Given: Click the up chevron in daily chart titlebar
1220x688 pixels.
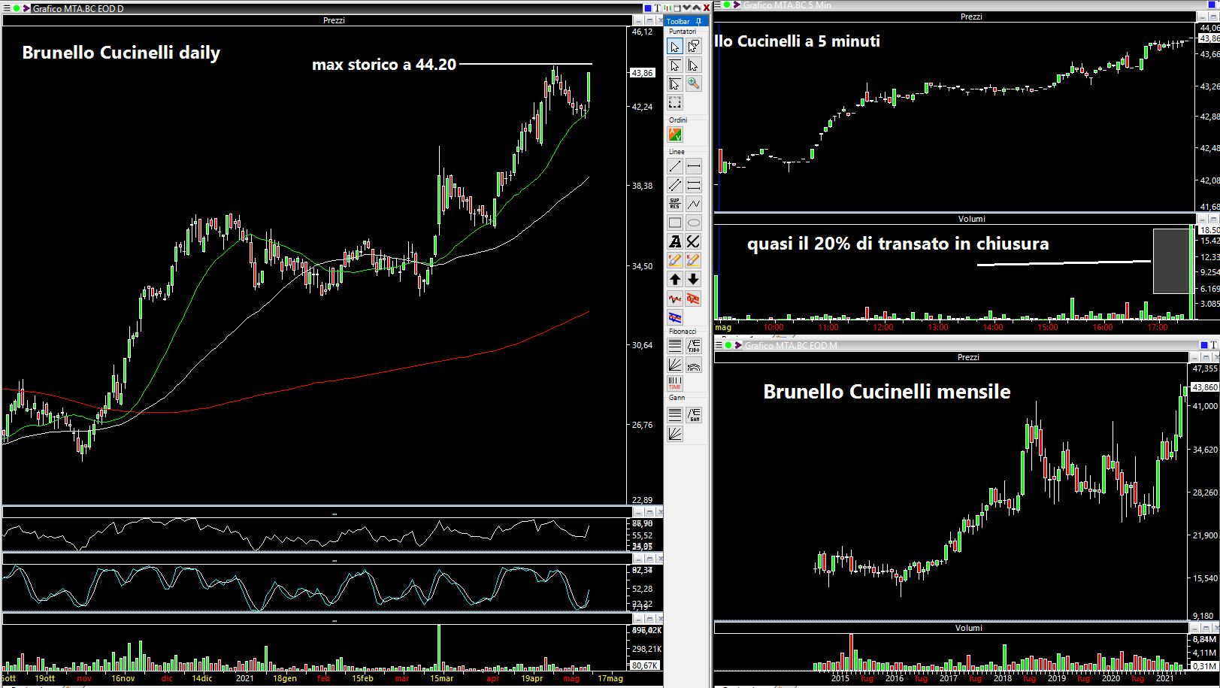Looking at the screenshot, I should tap(697, 8).
